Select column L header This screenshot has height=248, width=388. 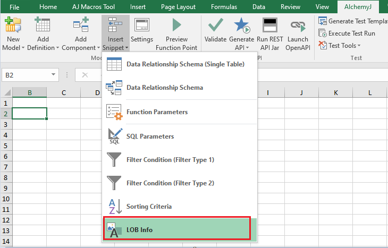pos(370,92)
